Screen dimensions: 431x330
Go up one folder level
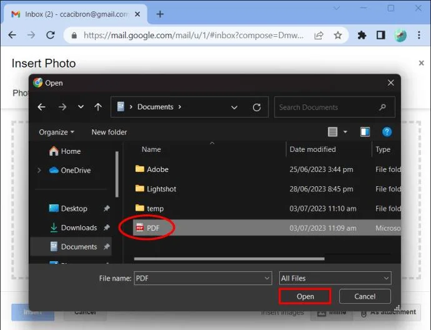click(x=98, y=107)
